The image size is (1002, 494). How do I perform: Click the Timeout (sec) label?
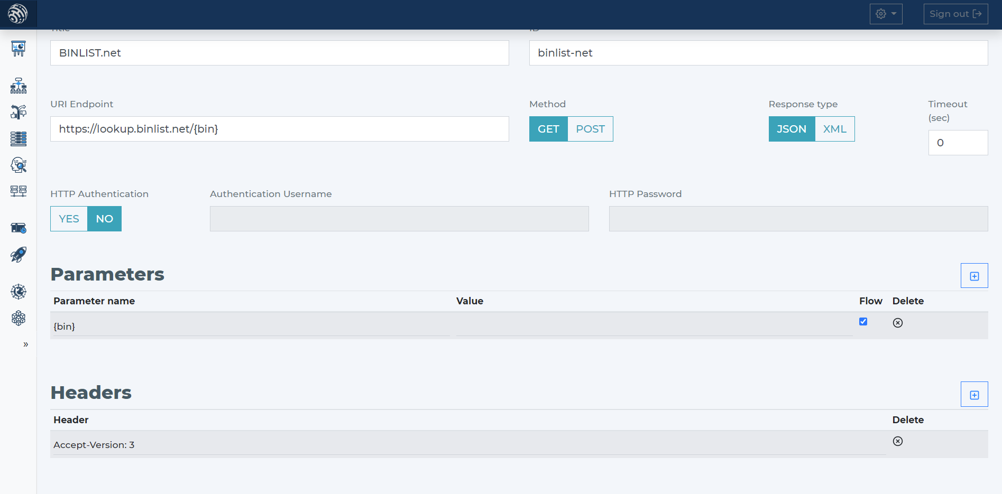pyautogui.click(x=948, y=111)
